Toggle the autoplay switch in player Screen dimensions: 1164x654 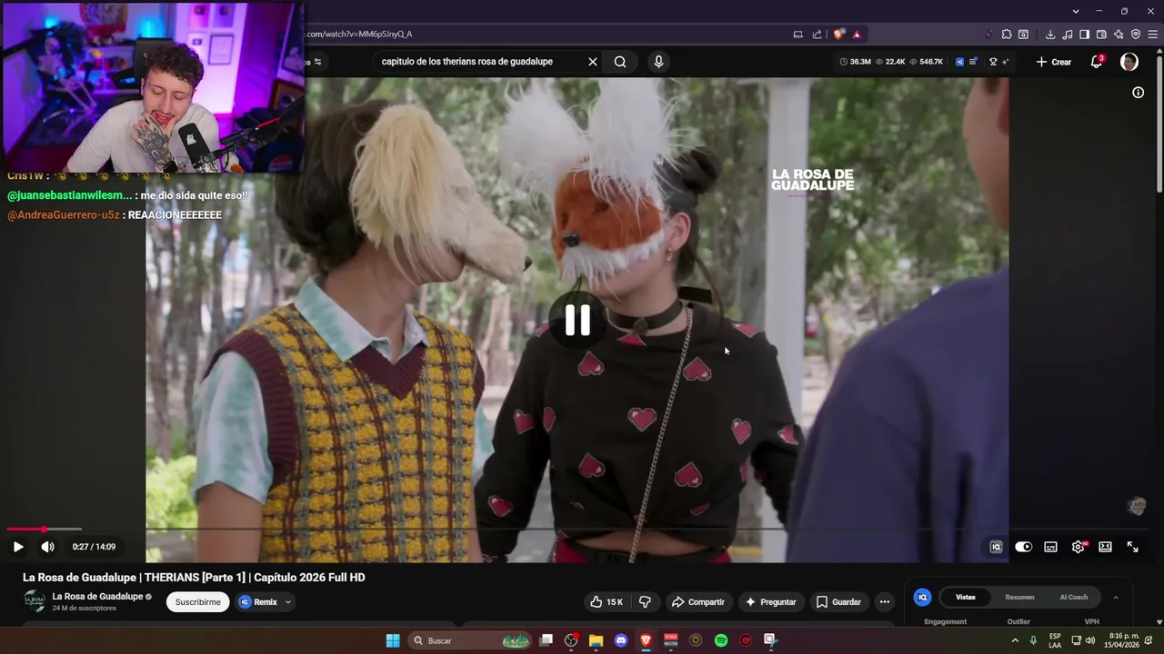pos(1023,547)
